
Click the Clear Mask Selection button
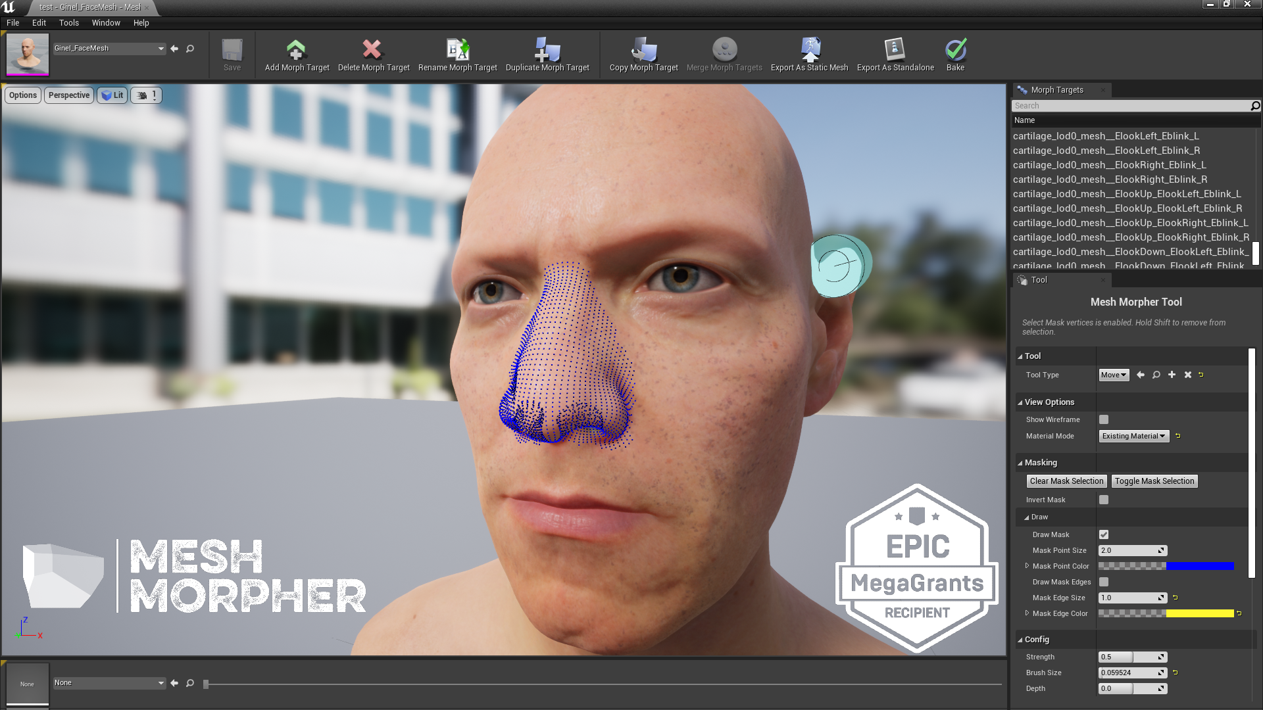[x=1066, y=481]
